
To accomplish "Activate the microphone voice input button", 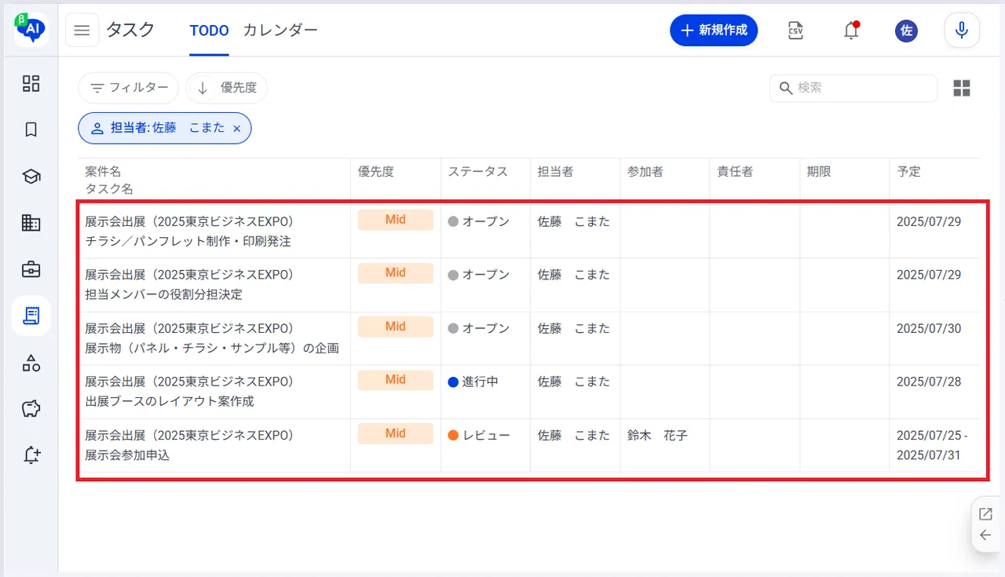I will click(x=962, y=31).
